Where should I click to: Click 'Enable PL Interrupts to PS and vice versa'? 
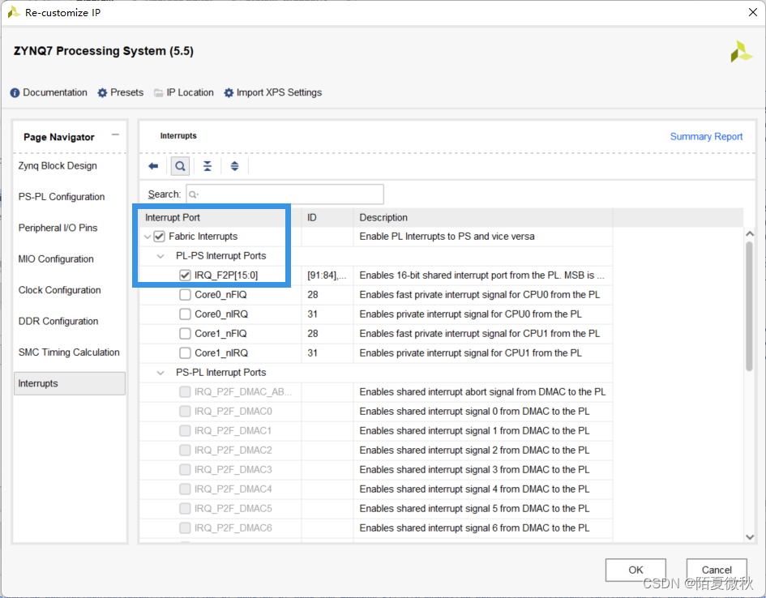[447, 237]
